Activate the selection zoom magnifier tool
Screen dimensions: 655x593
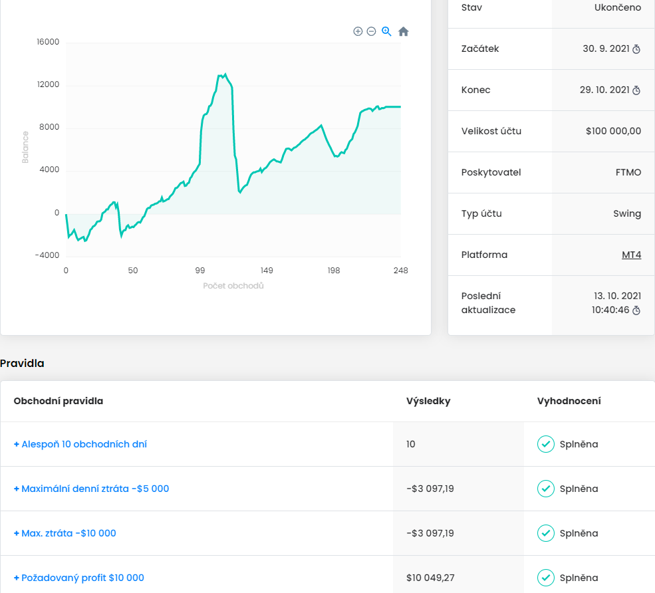386,31
